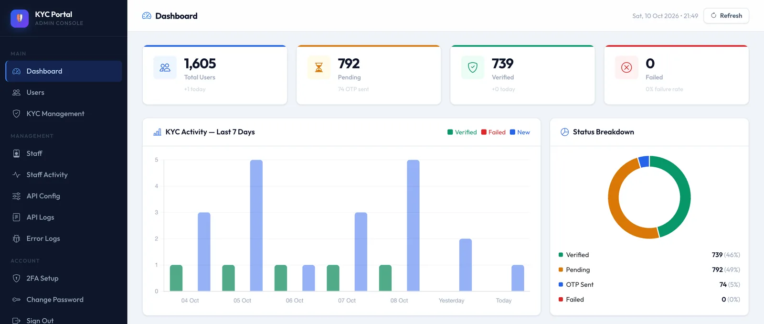This screenshot has width=764, height=324.
Task: Click the Pending hourglass icon
Action: click(319, 67)
